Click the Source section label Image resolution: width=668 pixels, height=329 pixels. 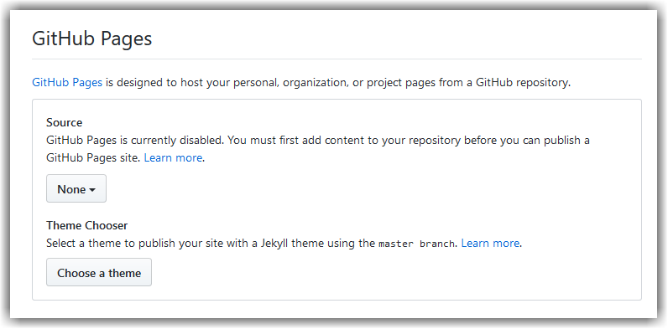click(x=65, y=122)
